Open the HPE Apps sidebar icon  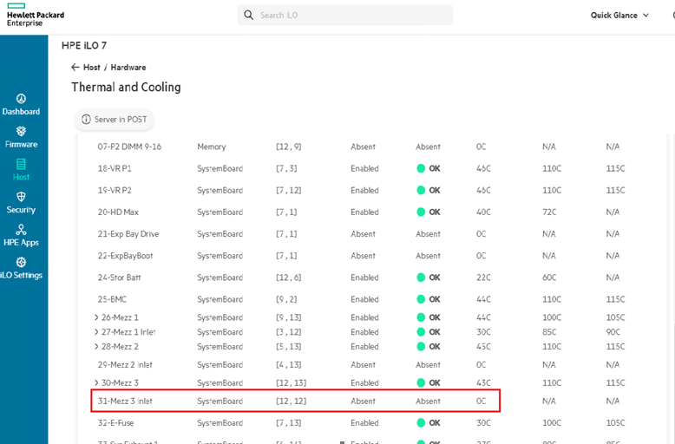tap(21, 229)
